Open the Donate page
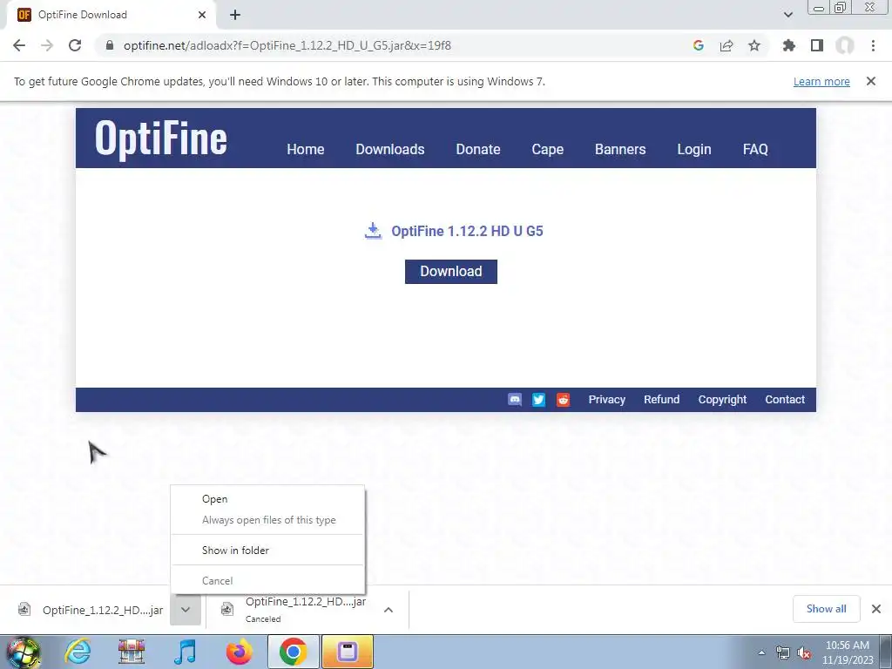 click(x=478, y=149)
